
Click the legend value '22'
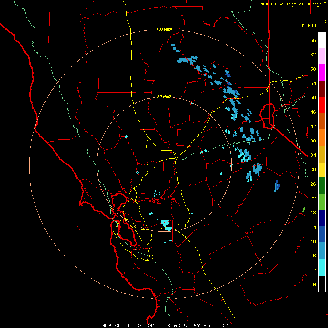313,198
